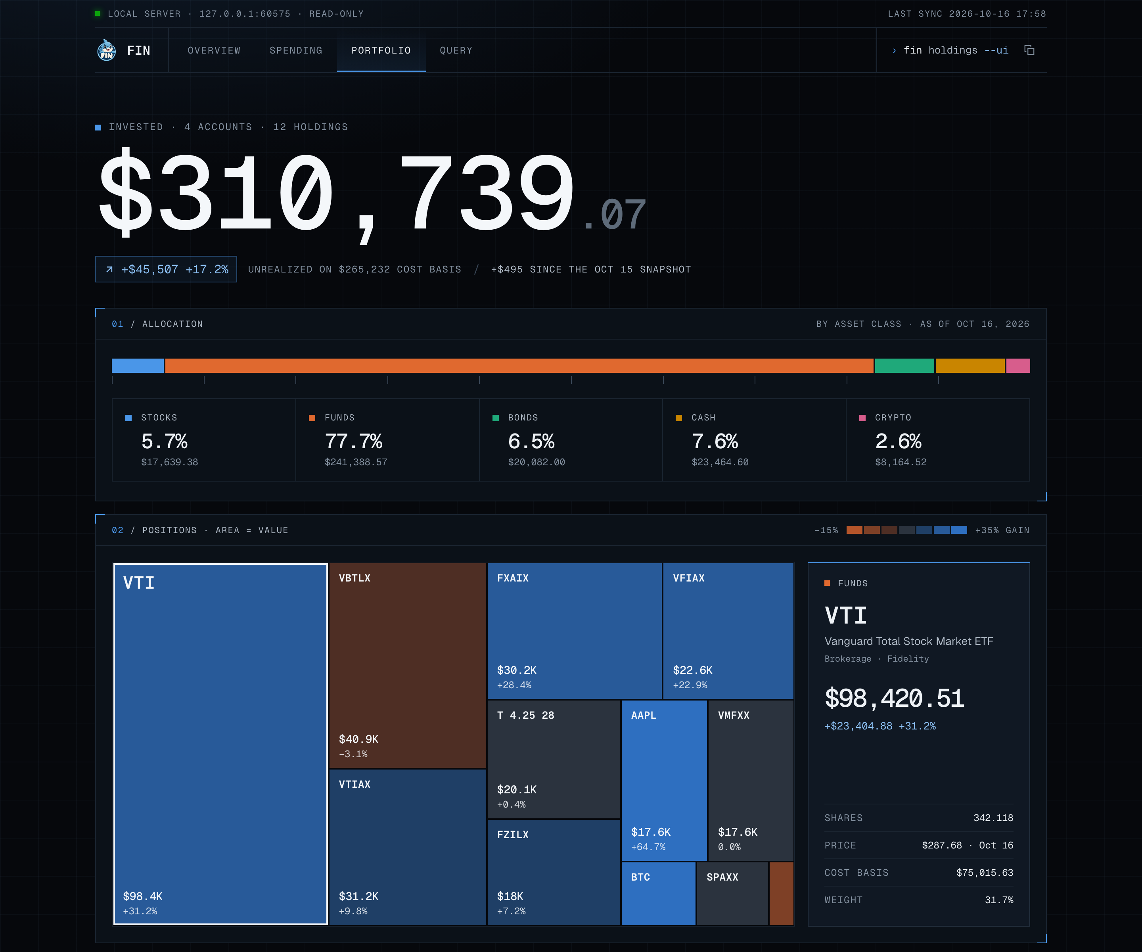Select the VMFXX treemap tile
The image size is (1142, 952).
pos(751,780)
